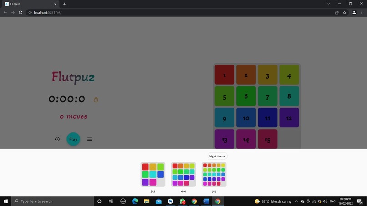
Task: Click puzzle tile 11
Action: tap(268, 118)
